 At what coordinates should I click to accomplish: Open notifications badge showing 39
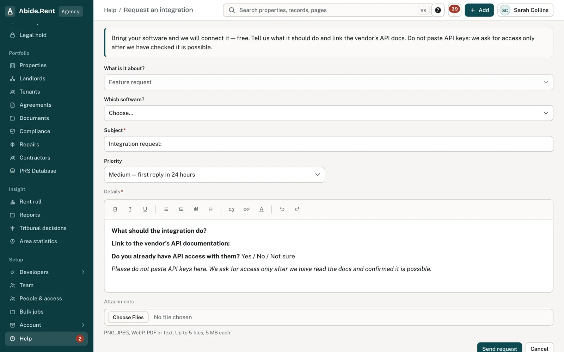[x=455, y=10]
